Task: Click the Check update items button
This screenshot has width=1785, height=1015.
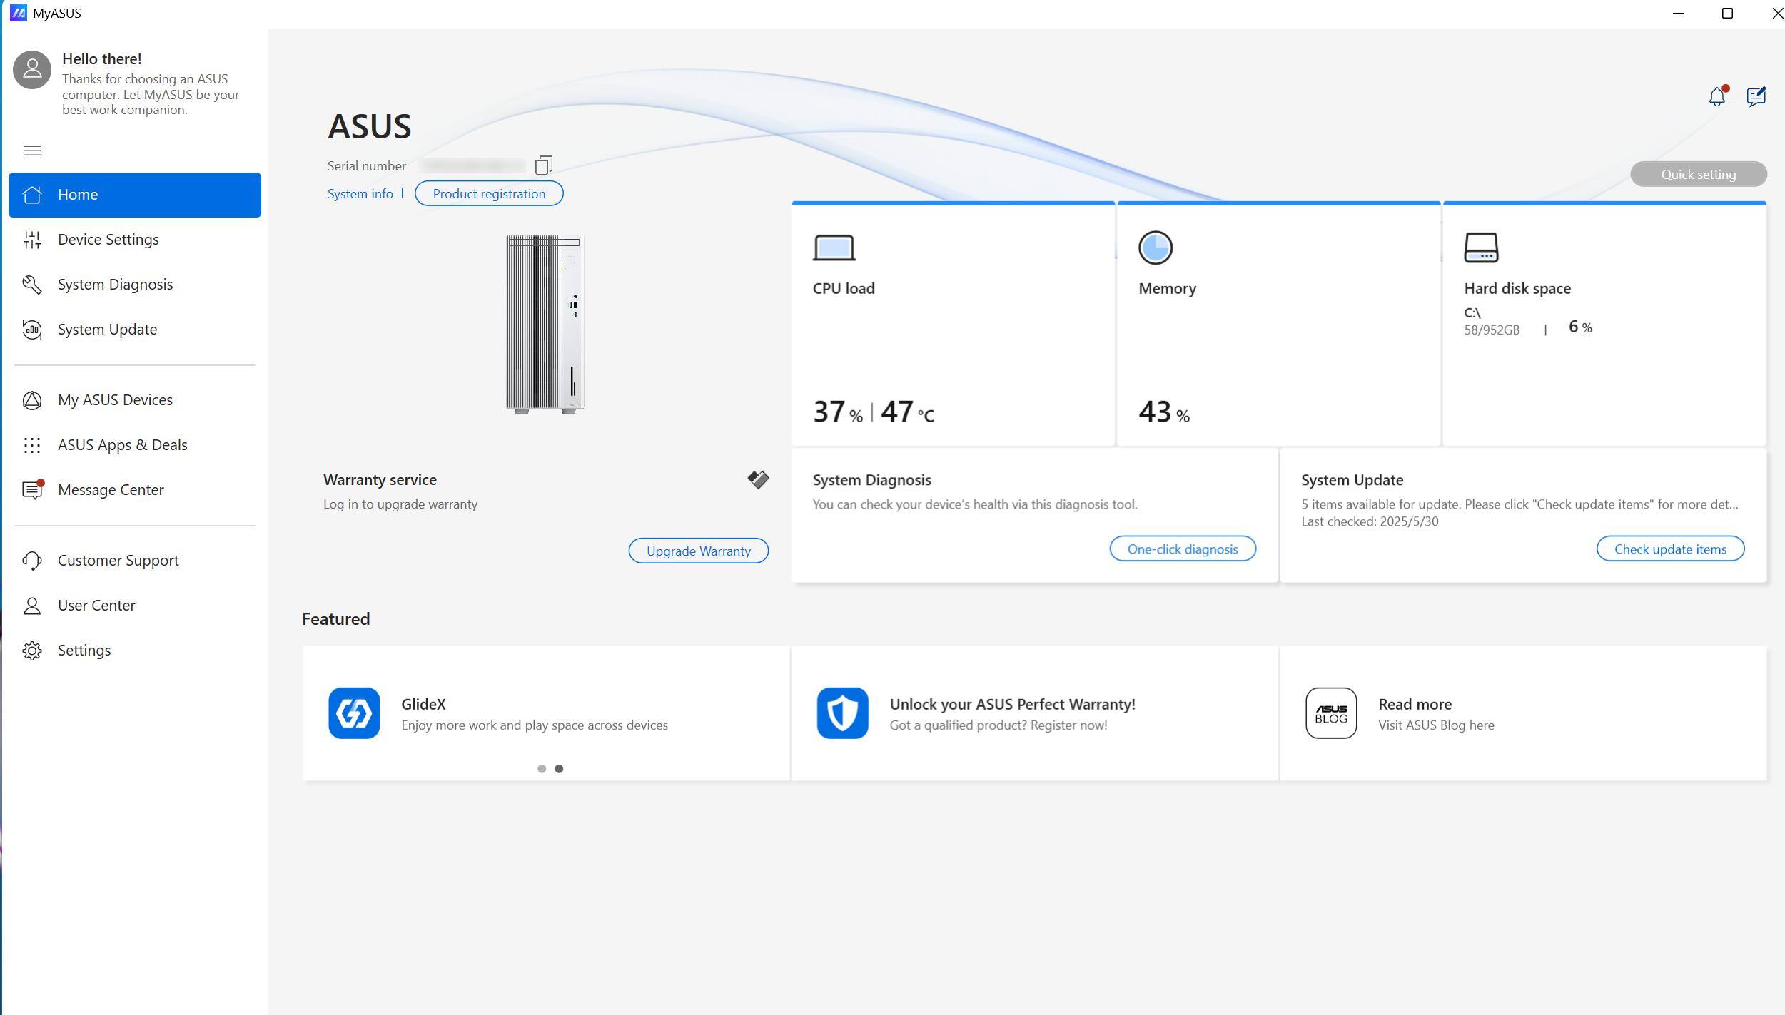Action: 1669,549
